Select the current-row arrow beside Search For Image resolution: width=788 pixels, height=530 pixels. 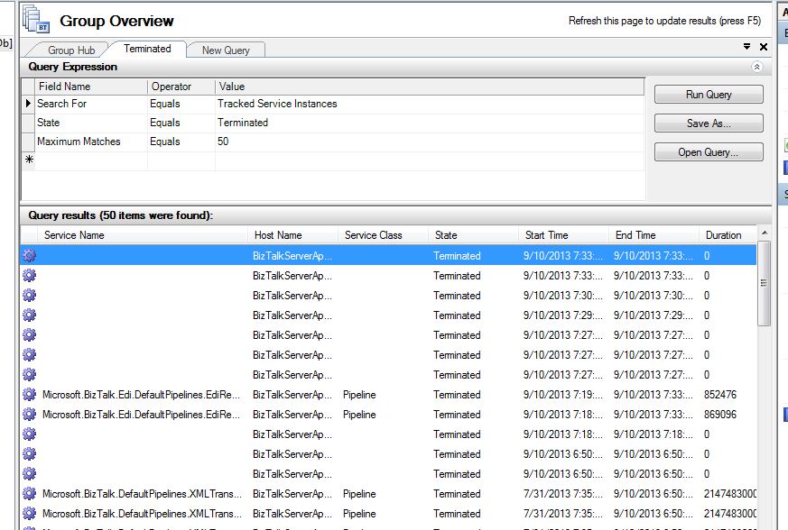[x=29, y=104]
